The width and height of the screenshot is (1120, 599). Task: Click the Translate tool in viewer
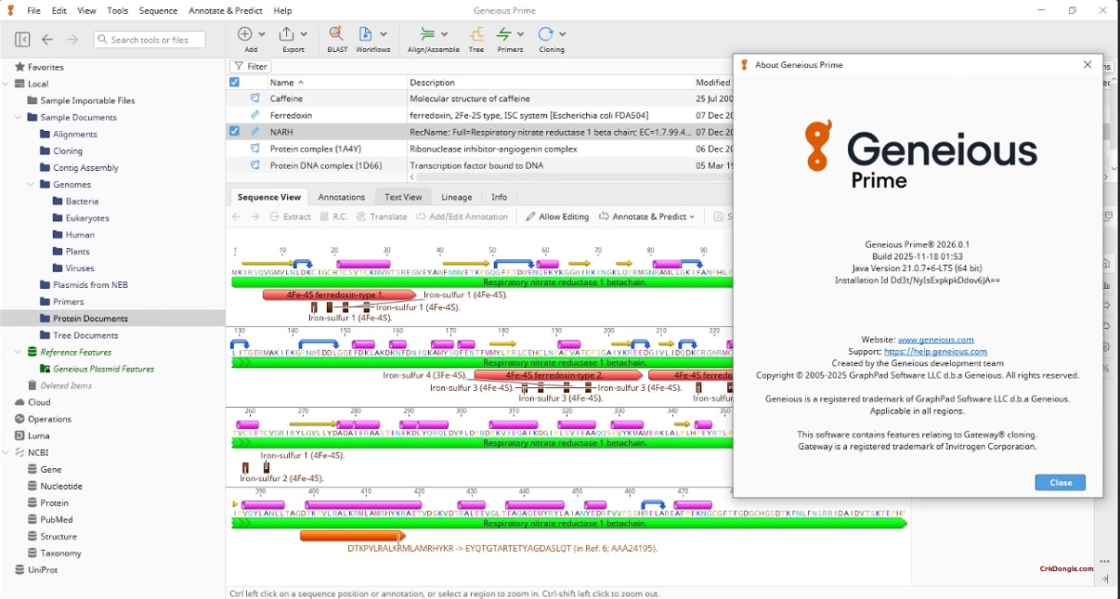tap(382, 216)
